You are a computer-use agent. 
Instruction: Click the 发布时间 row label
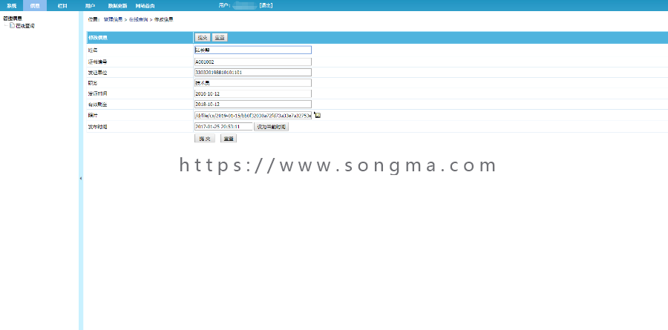(97, 127)
